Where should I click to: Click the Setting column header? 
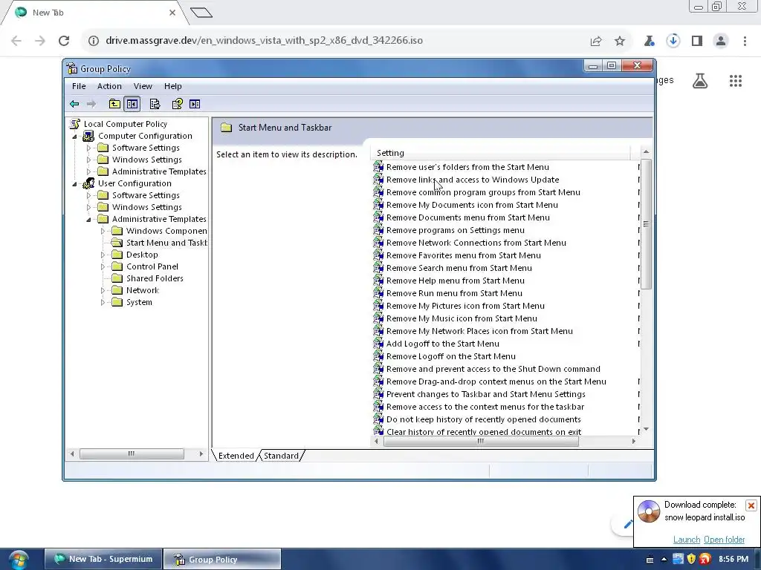pos(500,153)
